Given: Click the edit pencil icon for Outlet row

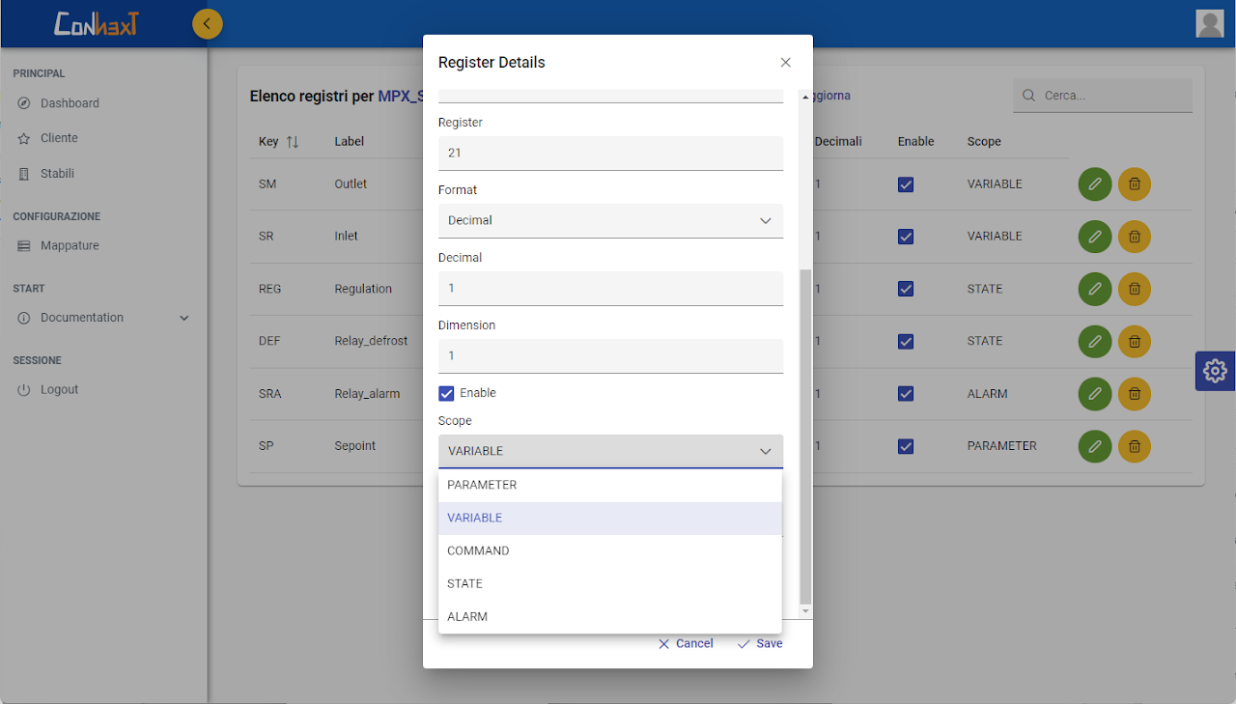Looking at the screenshot, I should click(x=1094, y=183).
